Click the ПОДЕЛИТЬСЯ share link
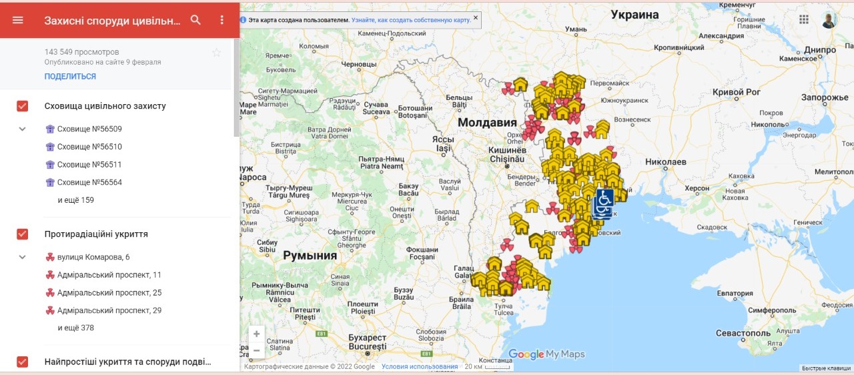The height and width of the screenshot is (375, 854). pos(70,77)
